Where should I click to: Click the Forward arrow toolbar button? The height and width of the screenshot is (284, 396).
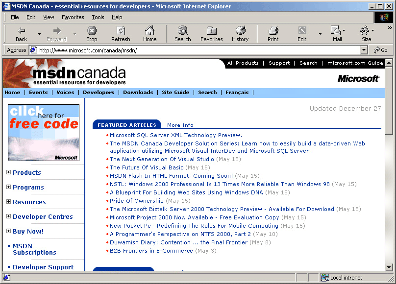(56, 34)
